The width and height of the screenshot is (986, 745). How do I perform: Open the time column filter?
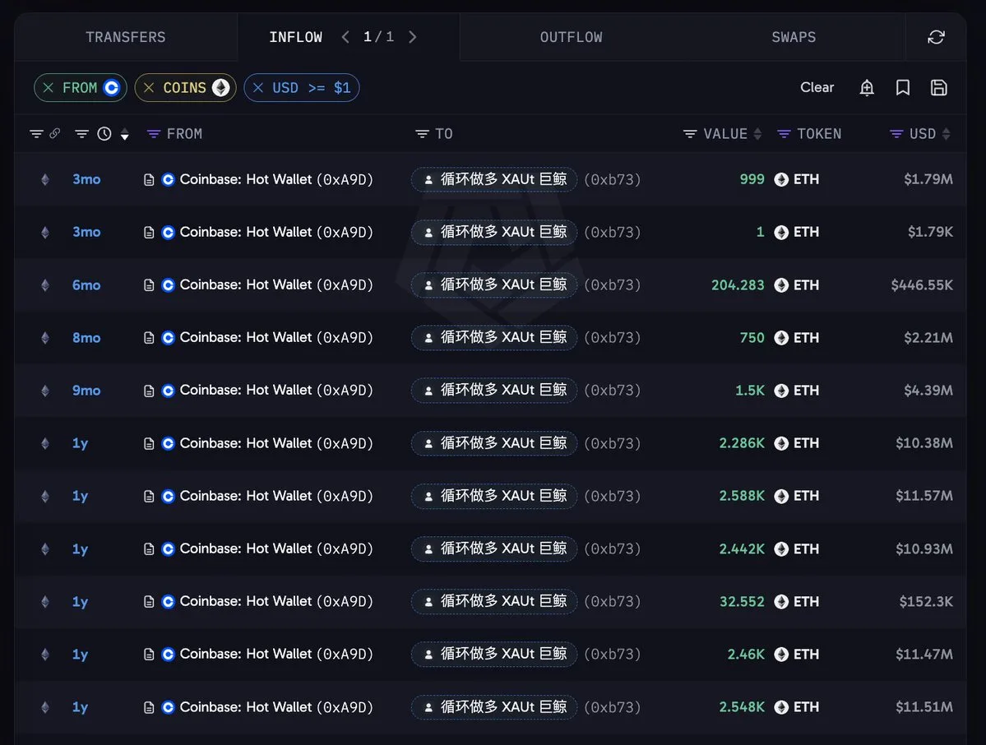(81, 134)
